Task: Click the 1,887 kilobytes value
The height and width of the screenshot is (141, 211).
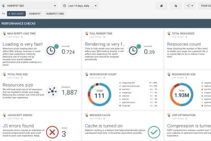Action: (x=69, y=93)
